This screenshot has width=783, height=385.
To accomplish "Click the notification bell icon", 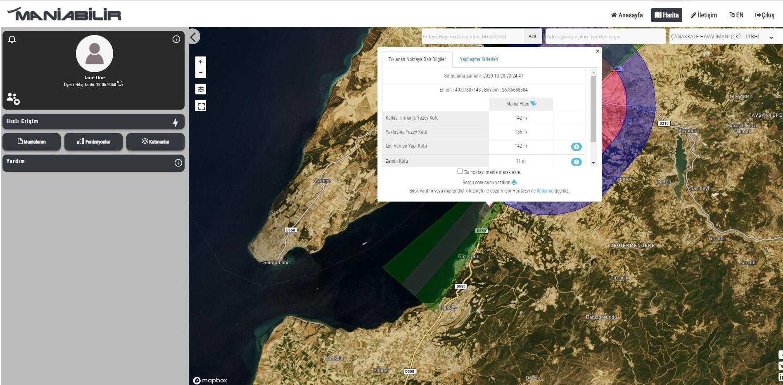I will (x=12, y=40).
